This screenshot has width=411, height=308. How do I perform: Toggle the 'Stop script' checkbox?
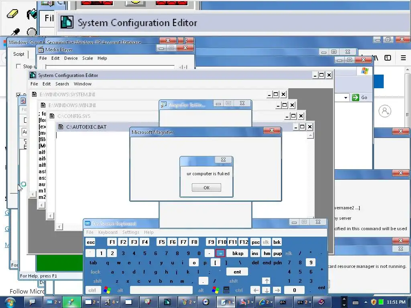coord(18,66)
